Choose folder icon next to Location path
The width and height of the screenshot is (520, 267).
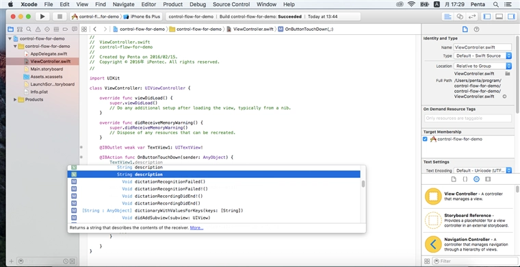pos(508,74)
